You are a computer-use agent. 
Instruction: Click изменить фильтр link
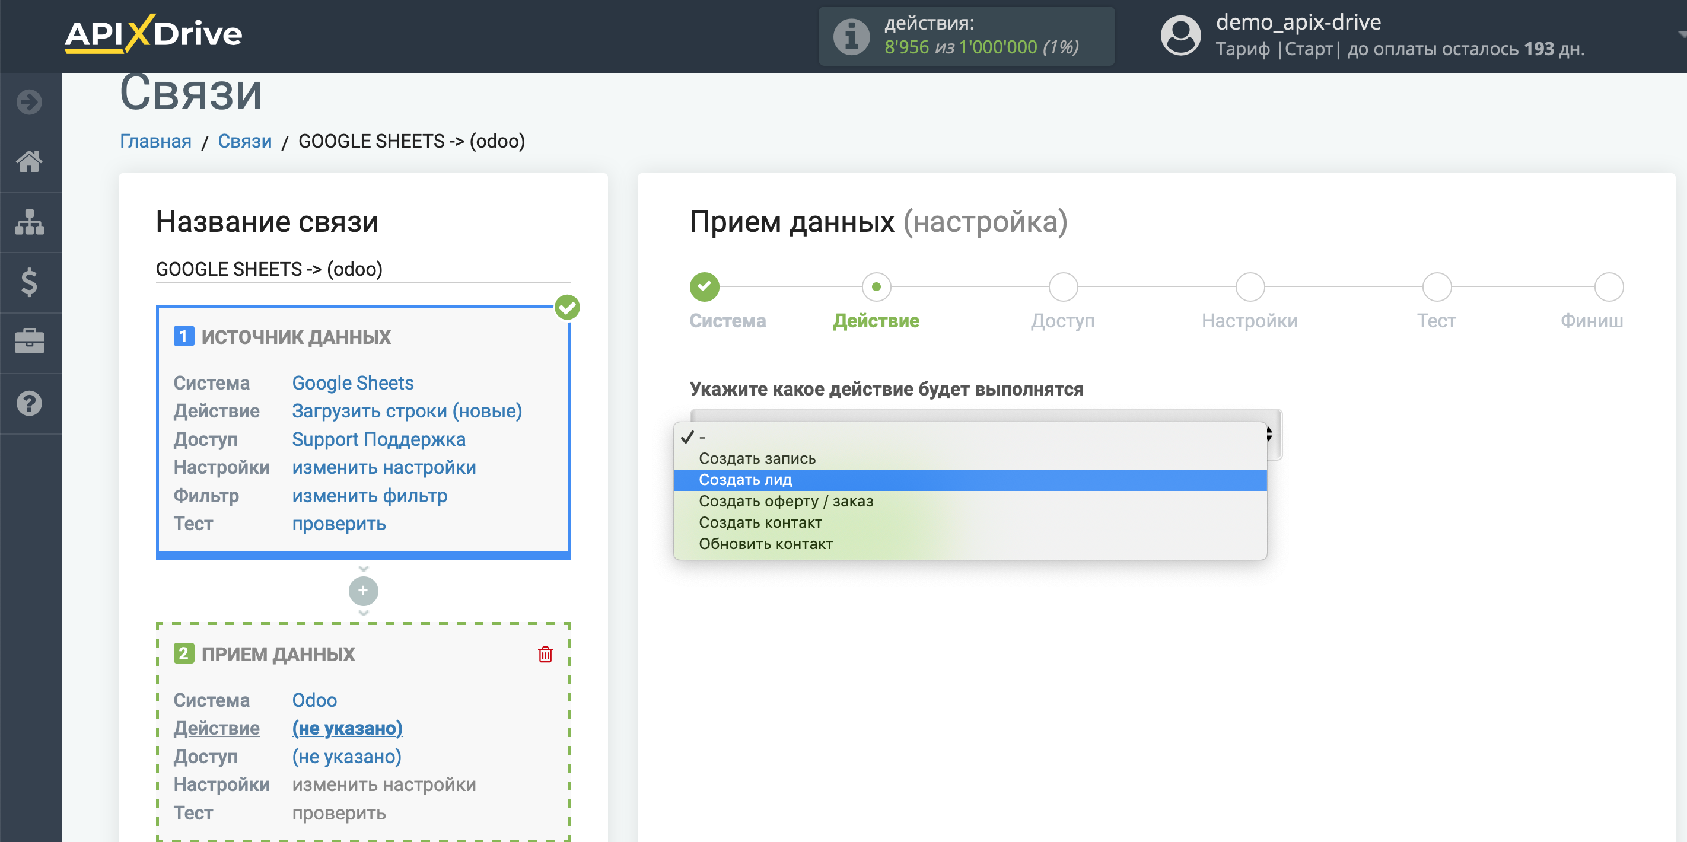coord(370,495)
